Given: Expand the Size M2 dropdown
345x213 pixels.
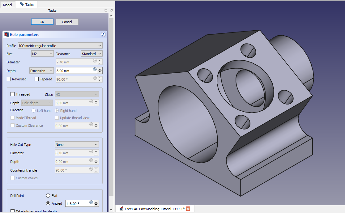Looking at the screenshot, I should coord(42,54).
